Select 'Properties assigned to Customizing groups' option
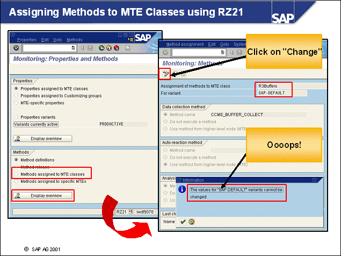341x256 pixels. (x=16, y=95)
